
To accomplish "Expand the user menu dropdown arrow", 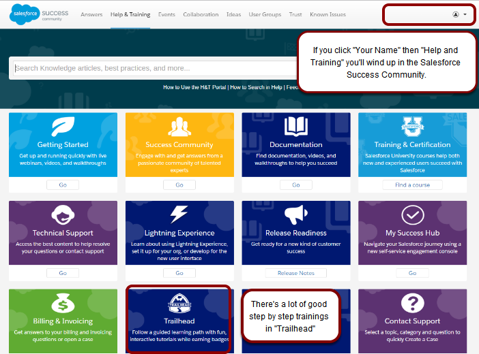I will (465, 14).
